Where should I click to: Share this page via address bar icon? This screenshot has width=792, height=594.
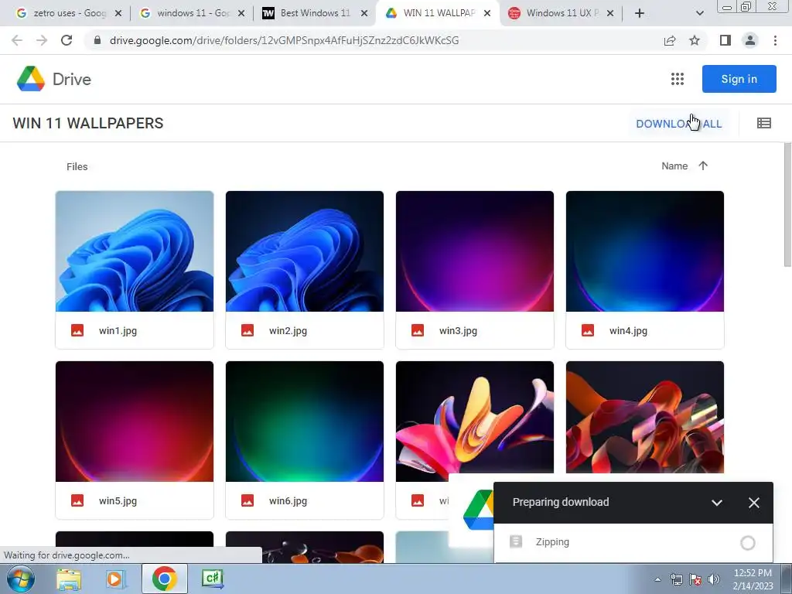(670, 40)
